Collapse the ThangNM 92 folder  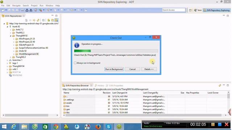pos(11,36)
